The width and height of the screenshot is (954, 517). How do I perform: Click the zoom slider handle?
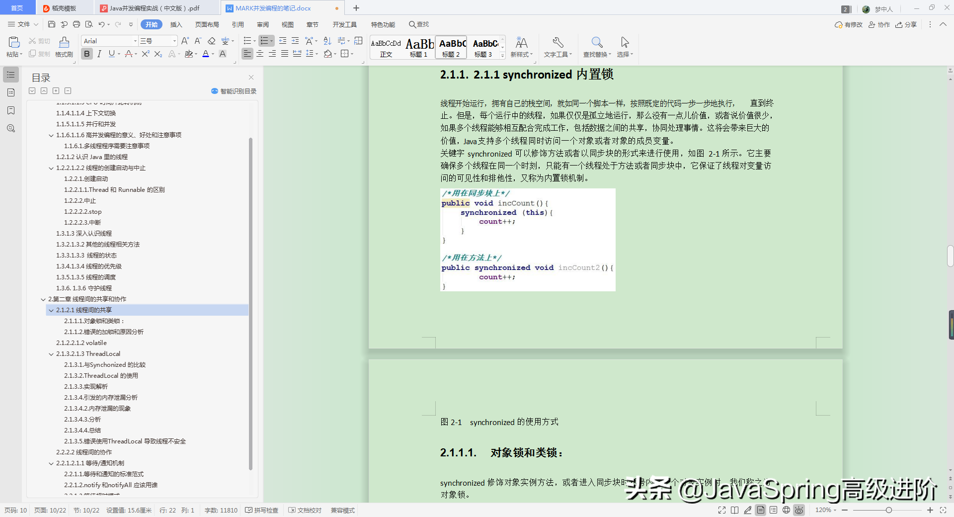point(888,510)
